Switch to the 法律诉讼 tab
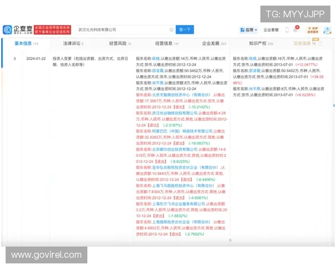 pos(73,44)
